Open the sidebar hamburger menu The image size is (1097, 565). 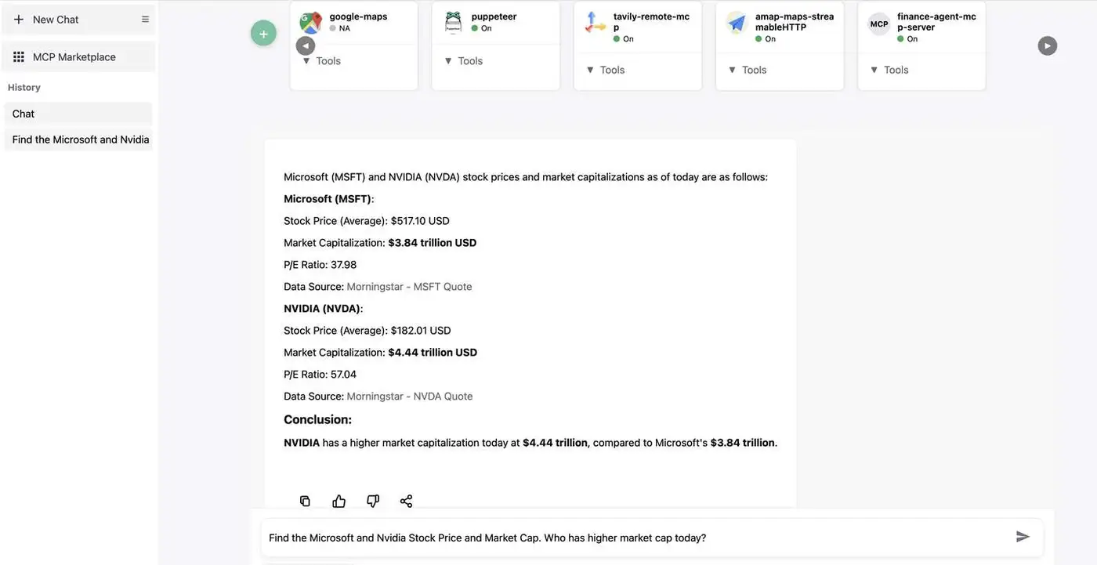pos(145,20)
